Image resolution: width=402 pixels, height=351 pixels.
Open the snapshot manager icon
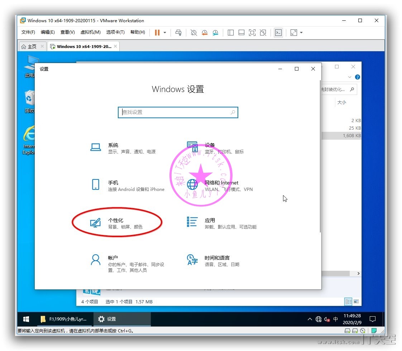(215, 33)
